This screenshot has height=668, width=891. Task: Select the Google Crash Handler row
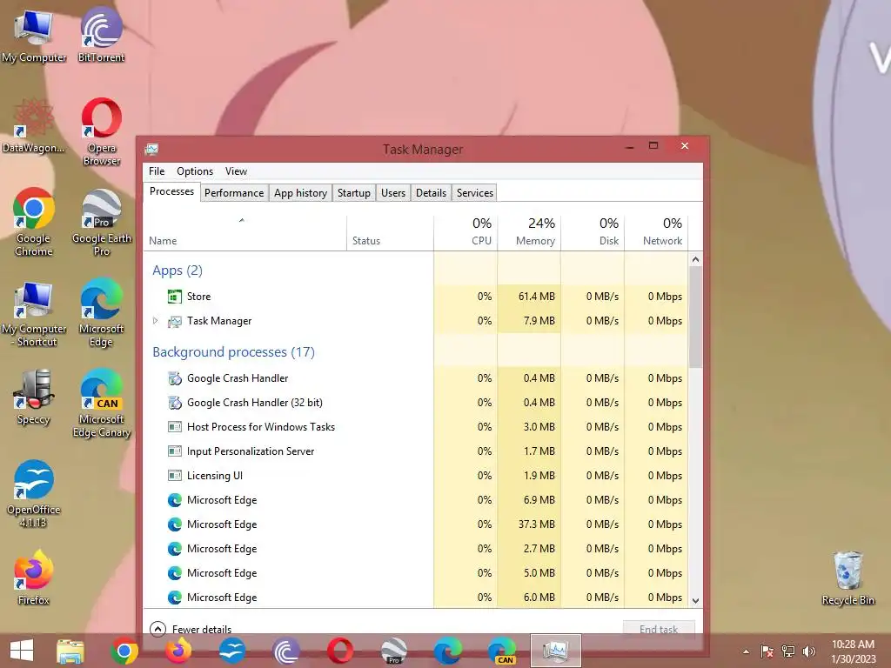point(416,378)
